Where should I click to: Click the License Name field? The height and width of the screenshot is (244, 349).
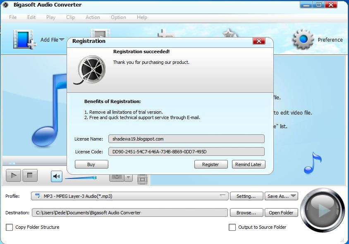186,139
